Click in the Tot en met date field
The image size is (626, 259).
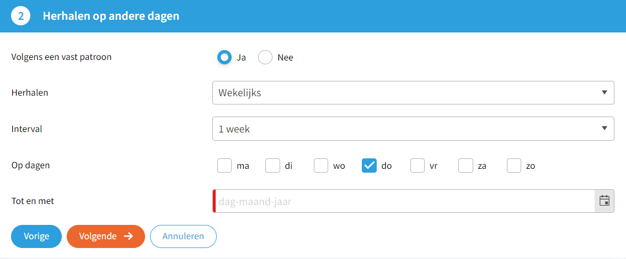click(403, 201)
